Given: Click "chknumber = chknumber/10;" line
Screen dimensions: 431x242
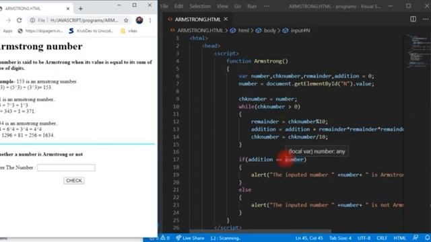Looking at the screenshot, I should pyautogui.click(x=290, y=137).
